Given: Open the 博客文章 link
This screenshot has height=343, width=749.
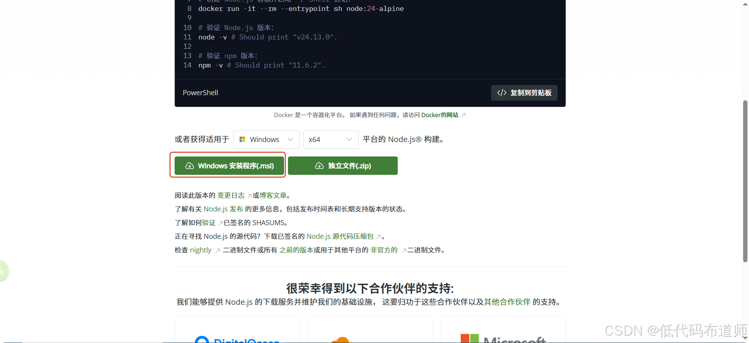Looking at the screenshot, I should click(x=273, y=195).
